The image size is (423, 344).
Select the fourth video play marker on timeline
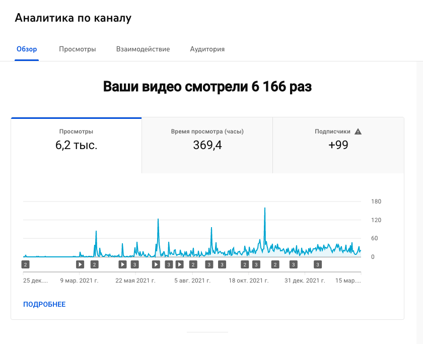point(179,264)
